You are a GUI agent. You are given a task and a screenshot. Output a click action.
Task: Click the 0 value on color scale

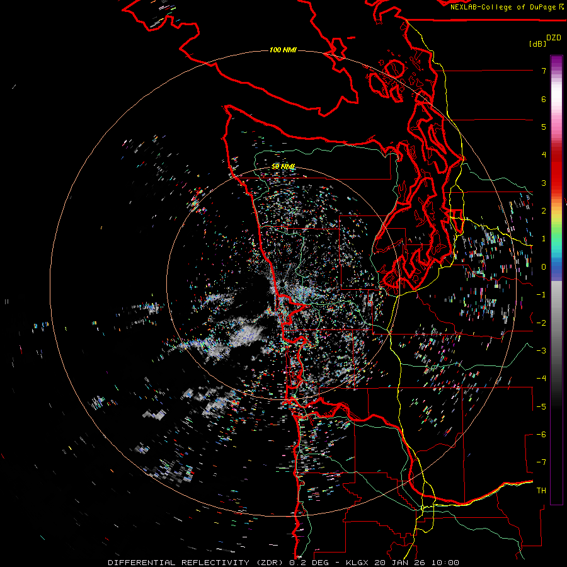pos(544,267)
